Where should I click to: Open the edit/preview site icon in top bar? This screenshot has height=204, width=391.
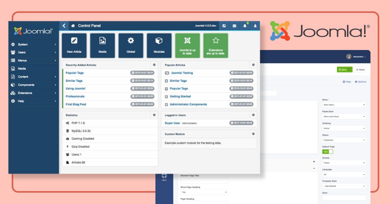pos(224,26)
